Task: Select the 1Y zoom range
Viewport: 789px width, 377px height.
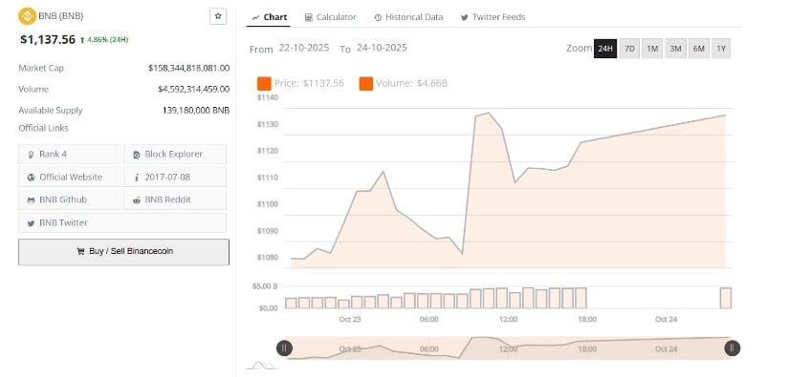Action: click(721, 49)
